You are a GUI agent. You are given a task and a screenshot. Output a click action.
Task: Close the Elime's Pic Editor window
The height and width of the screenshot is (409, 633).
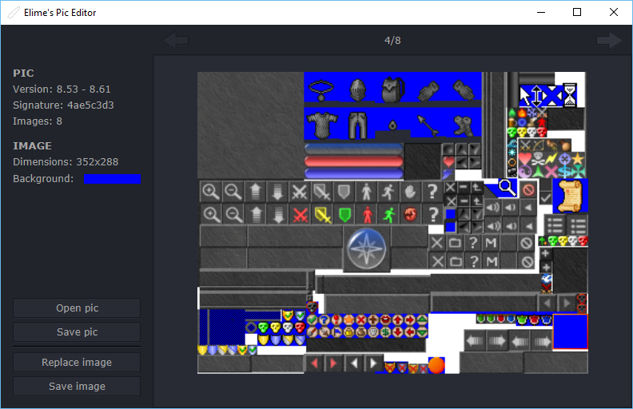click(614, 12)
